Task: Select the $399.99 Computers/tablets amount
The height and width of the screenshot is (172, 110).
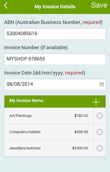Action: [81, 132]
